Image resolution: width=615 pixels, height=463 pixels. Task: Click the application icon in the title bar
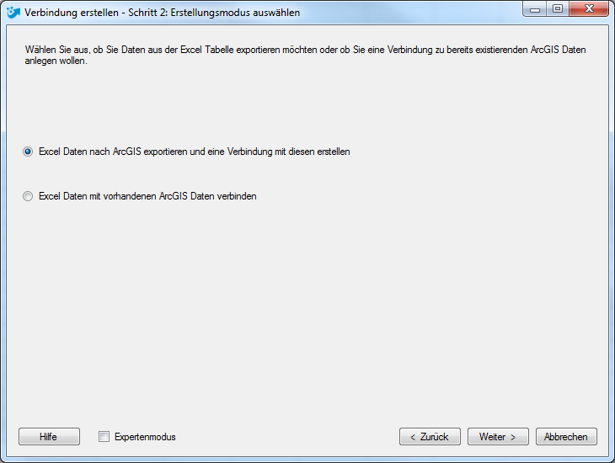tap(13, 12)
